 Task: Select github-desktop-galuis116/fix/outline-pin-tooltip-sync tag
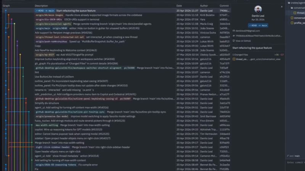click(70, 112)
